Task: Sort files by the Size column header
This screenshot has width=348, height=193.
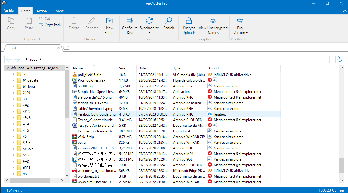Action: 122,68
